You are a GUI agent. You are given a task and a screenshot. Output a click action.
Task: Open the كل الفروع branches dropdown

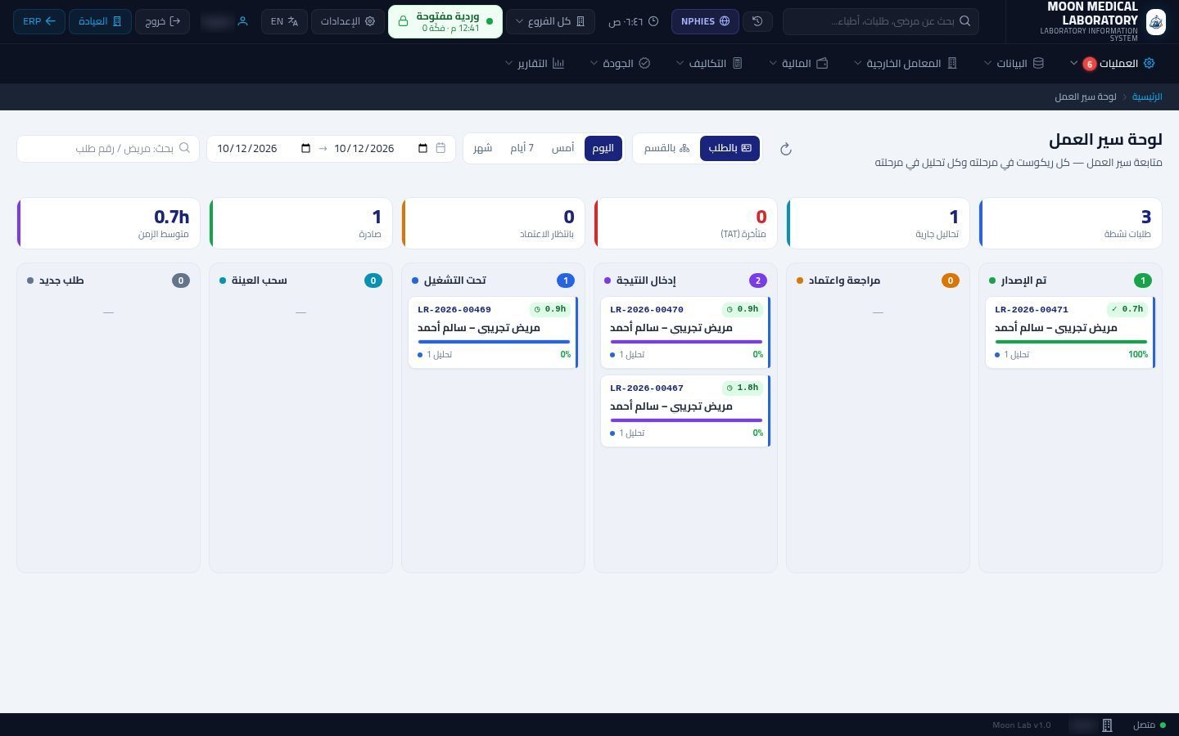coord(550,21)
